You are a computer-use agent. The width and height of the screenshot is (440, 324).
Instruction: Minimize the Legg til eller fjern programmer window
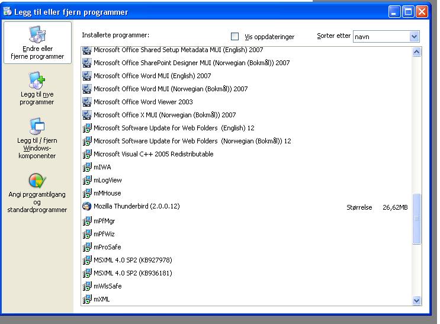[x=394, y=12]
